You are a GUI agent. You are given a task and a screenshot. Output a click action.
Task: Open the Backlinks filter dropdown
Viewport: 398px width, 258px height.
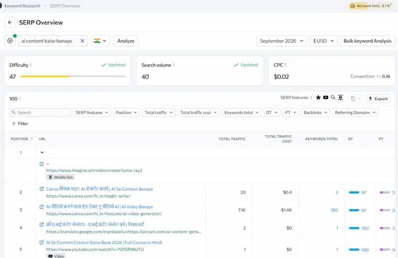[315, 112]
